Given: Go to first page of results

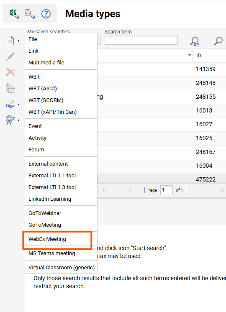Looking at the screenshot, I should click(x=105, y=190).
